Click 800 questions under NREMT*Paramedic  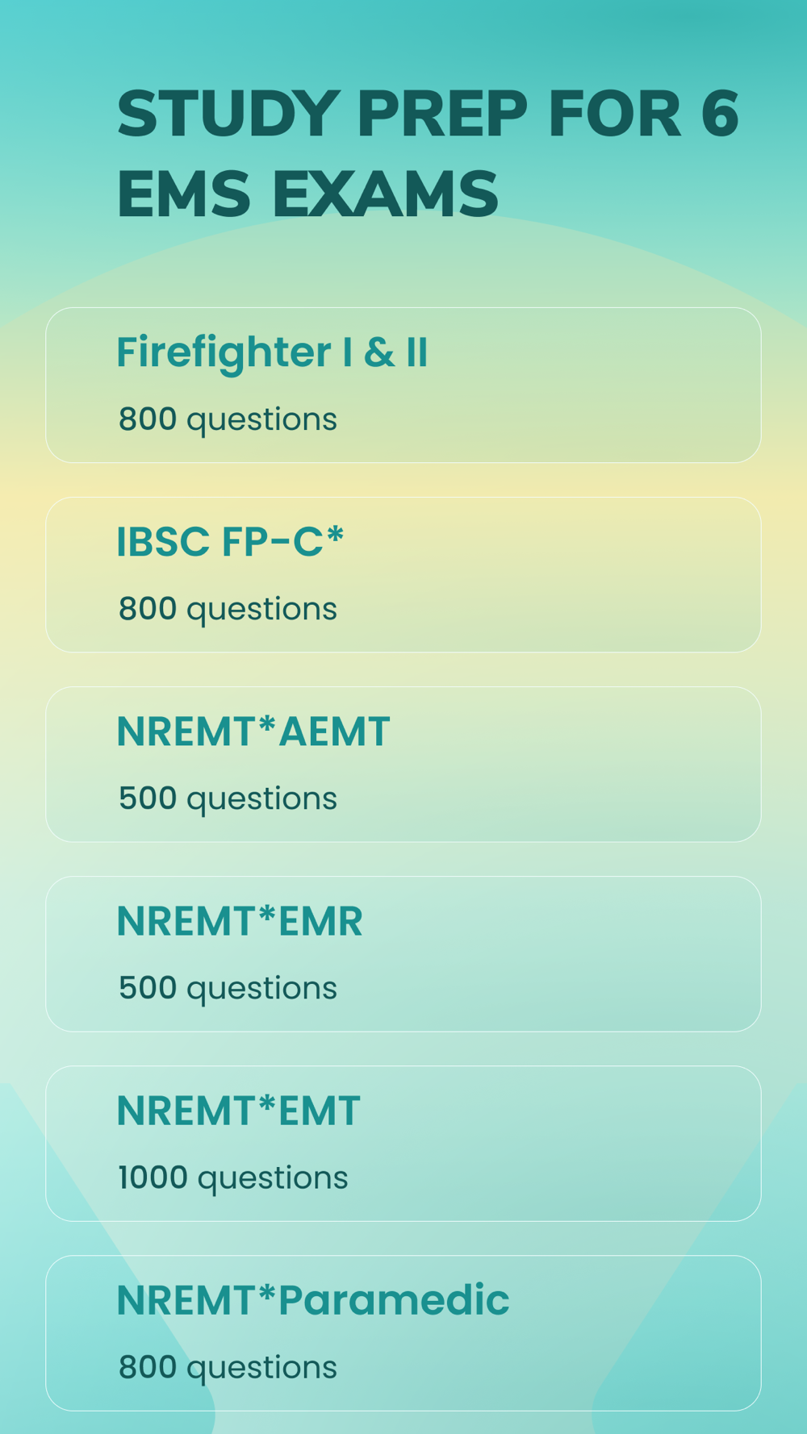click(x=228, y=1368)
